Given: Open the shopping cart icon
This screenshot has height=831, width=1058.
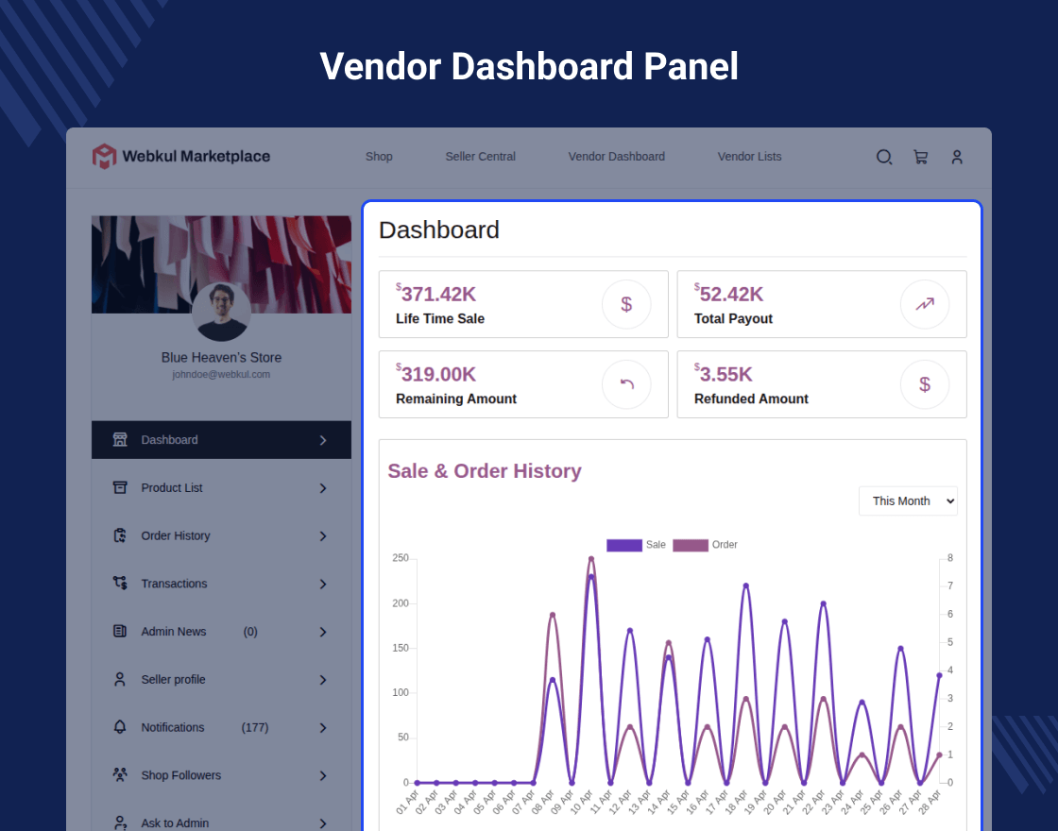Looking at the screenshot, I should coord(920,157).
